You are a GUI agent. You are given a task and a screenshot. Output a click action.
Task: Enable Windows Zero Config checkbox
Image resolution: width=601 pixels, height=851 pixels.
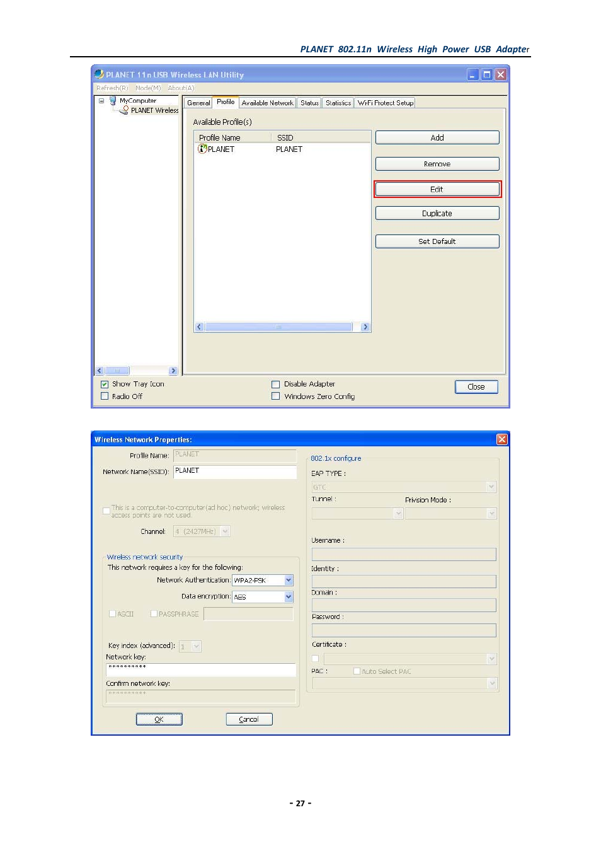point(275,397)
